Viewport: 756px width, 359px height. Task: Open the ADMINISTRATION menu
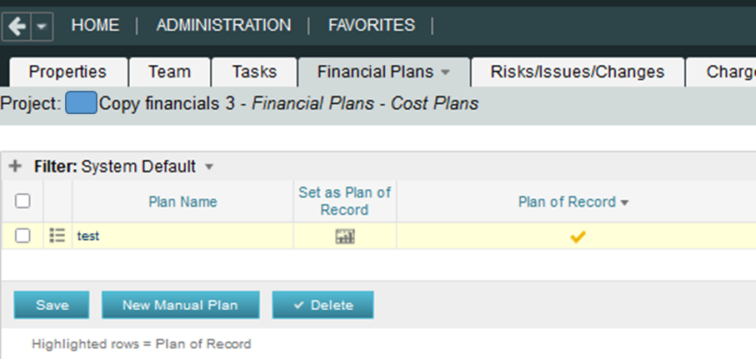point(223,25)
